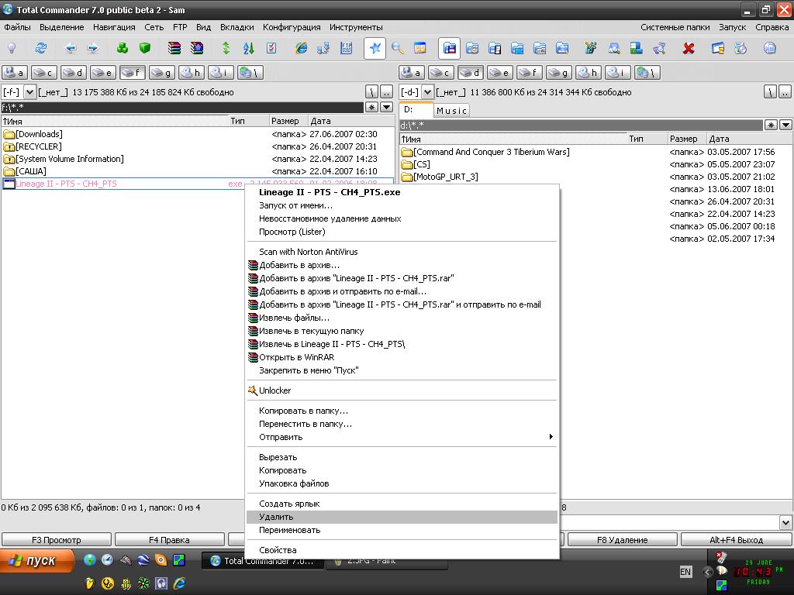Click the F8 Удаление button
Viewport: 794px width, 595px height.
pos(623,540)
